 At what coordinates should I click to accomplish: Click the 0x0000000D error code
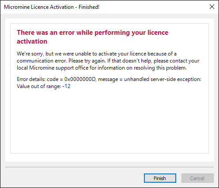(x=80, y=79)
